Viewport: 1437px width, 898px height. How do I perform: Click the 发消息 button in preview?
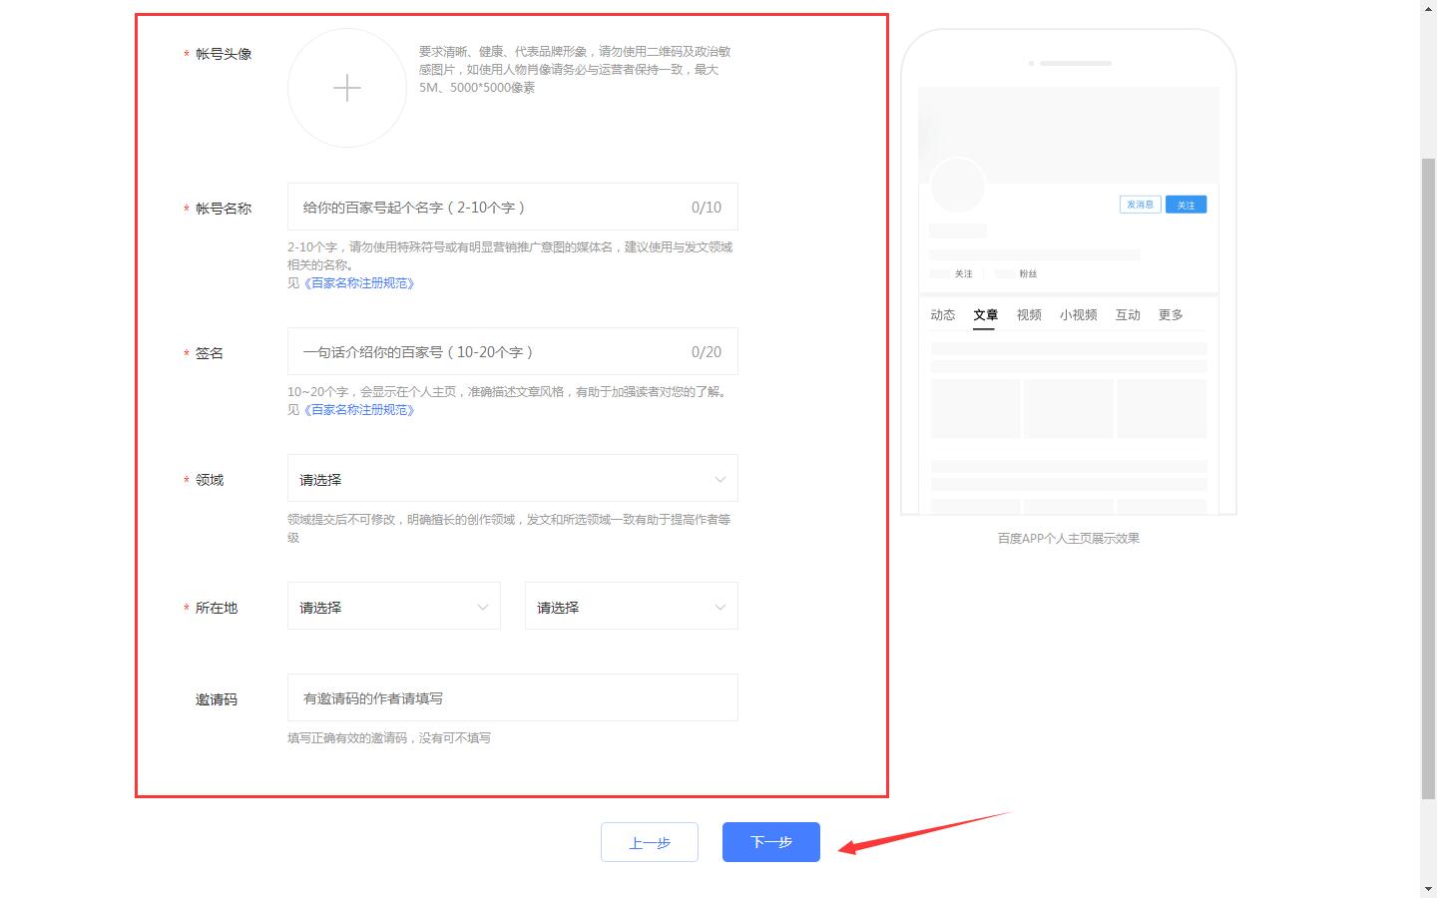pos(1140,204)
